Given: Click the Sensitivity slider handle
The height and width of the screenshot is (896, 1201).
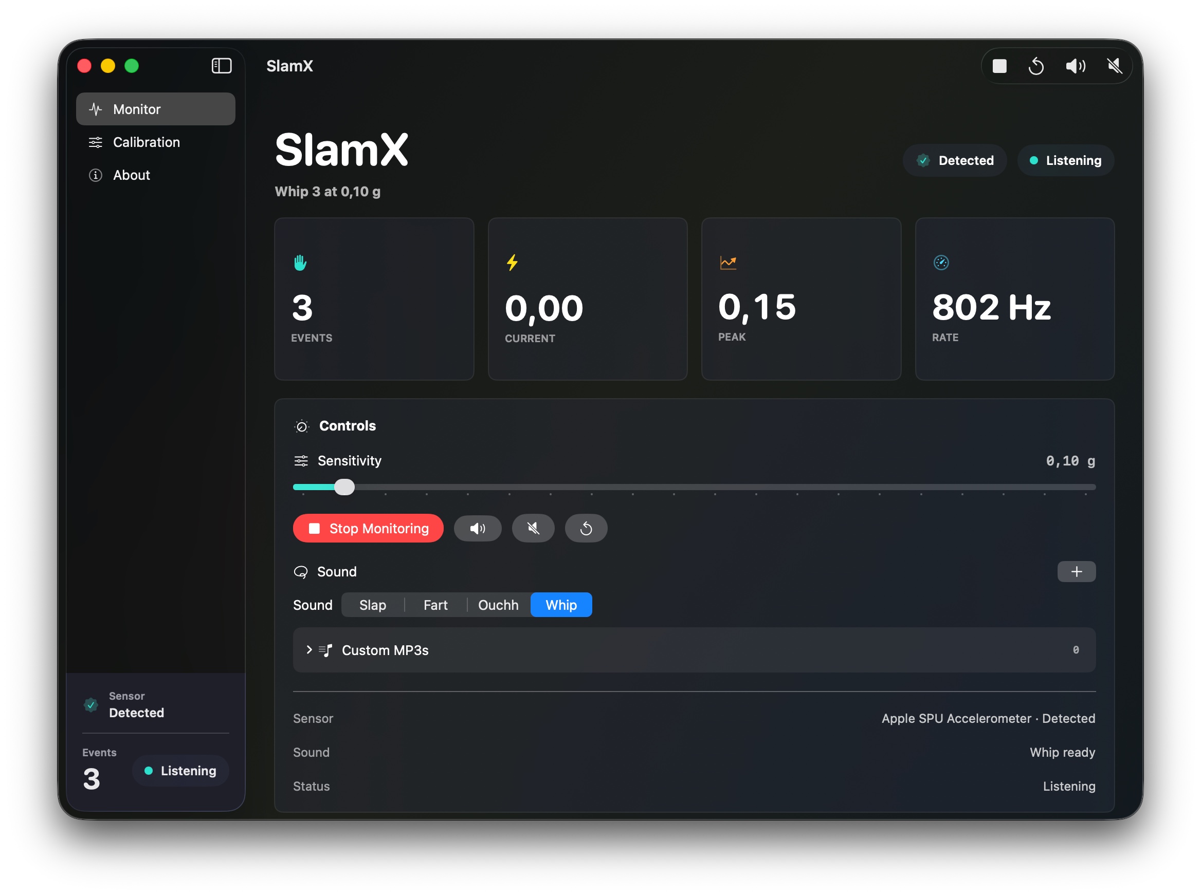Looking at the screenshot, I should (344, 487).
